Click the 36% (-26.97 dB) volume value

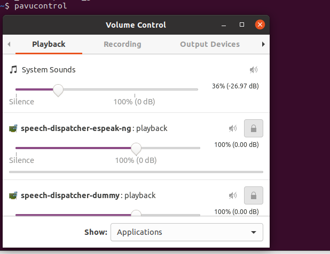coord(235,86)
